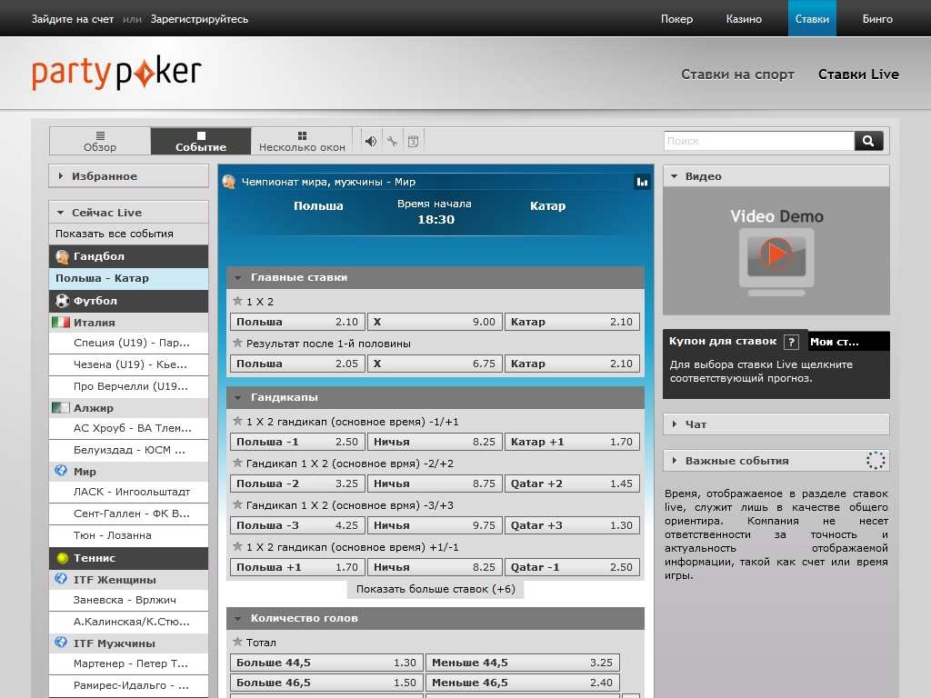931x698 pixels.
Task: Favorite the 1 X 2 market star
Action: [237, 301]
